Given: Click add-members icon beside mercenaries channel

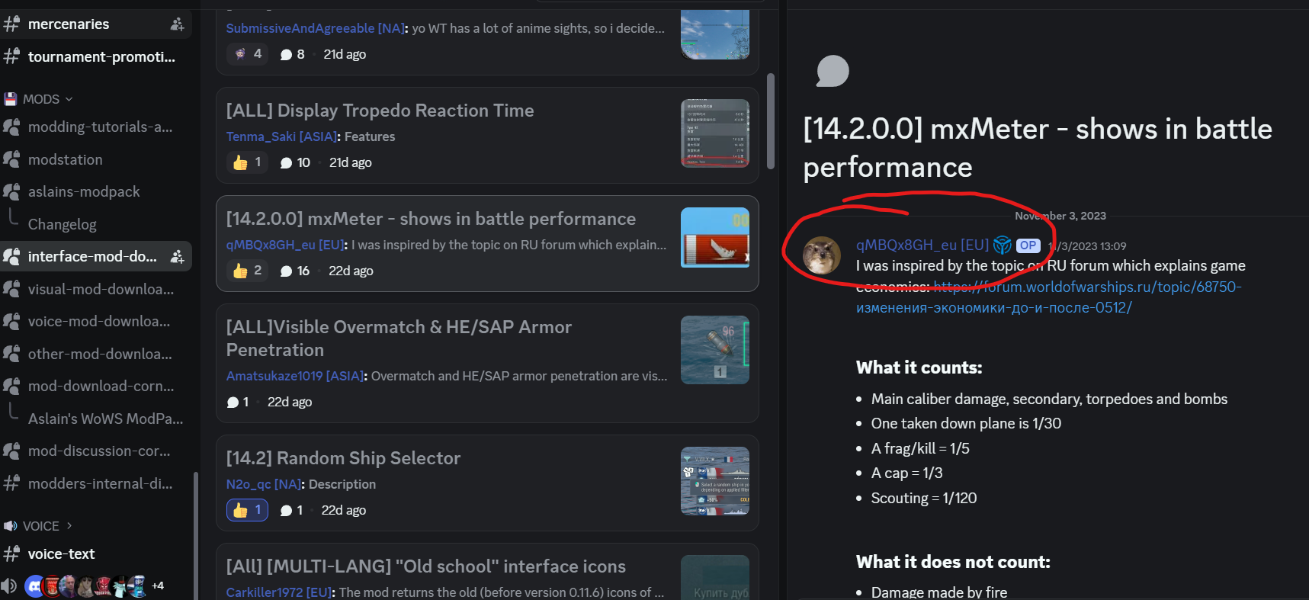Looking at the screenshot, I should [x=177, y=24].
